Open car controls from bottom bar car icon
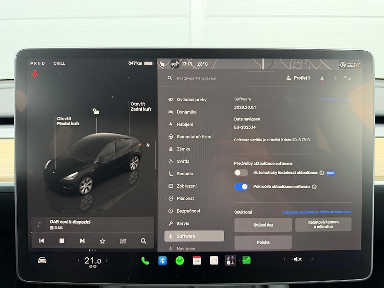The width and height of the screenshot is (384, 288). 42,260
